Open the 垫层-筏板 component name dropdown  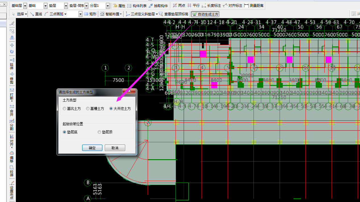(x=86, y=6)
